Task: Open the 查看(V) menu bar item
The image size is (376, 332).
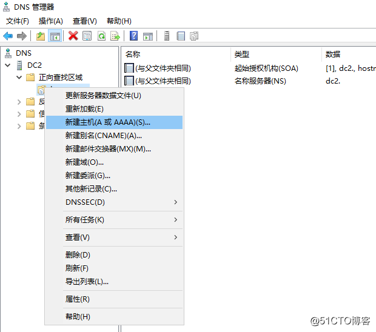Action: (85, 21)
